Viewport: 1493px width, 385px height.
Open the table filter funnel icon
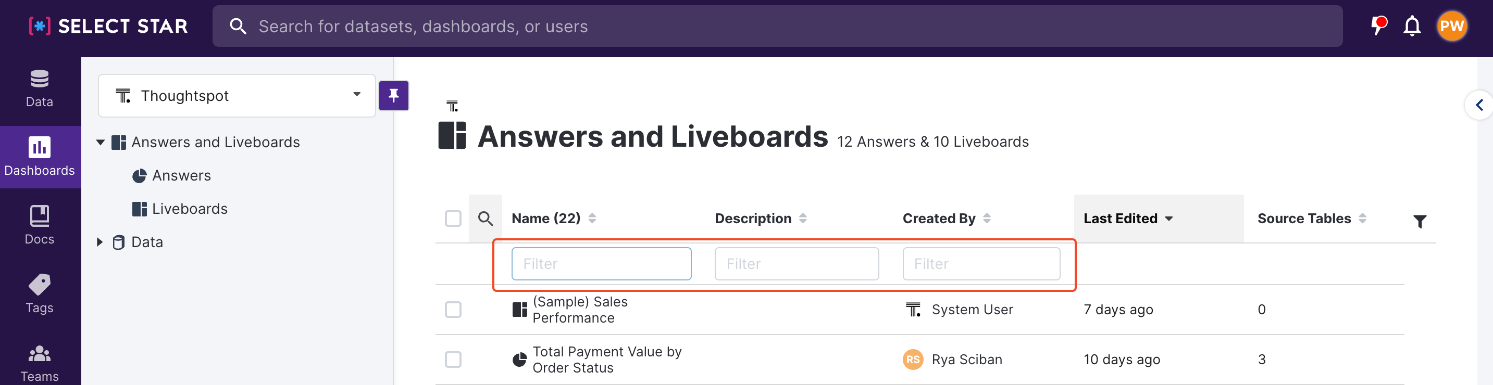(x=1420, y=221)
